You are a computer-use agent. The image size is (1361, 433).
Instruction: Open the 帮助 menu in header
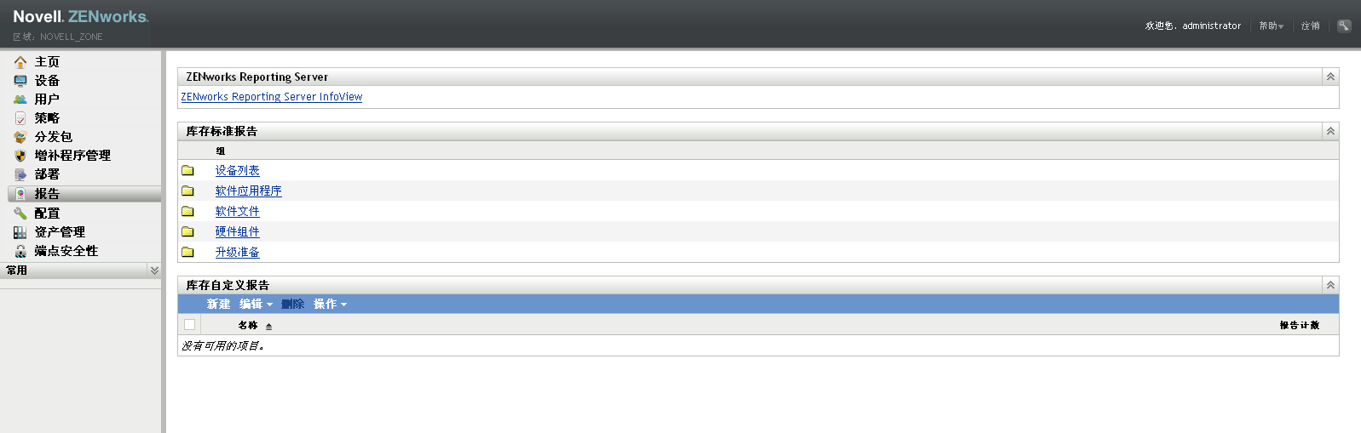pos(1272,26)
